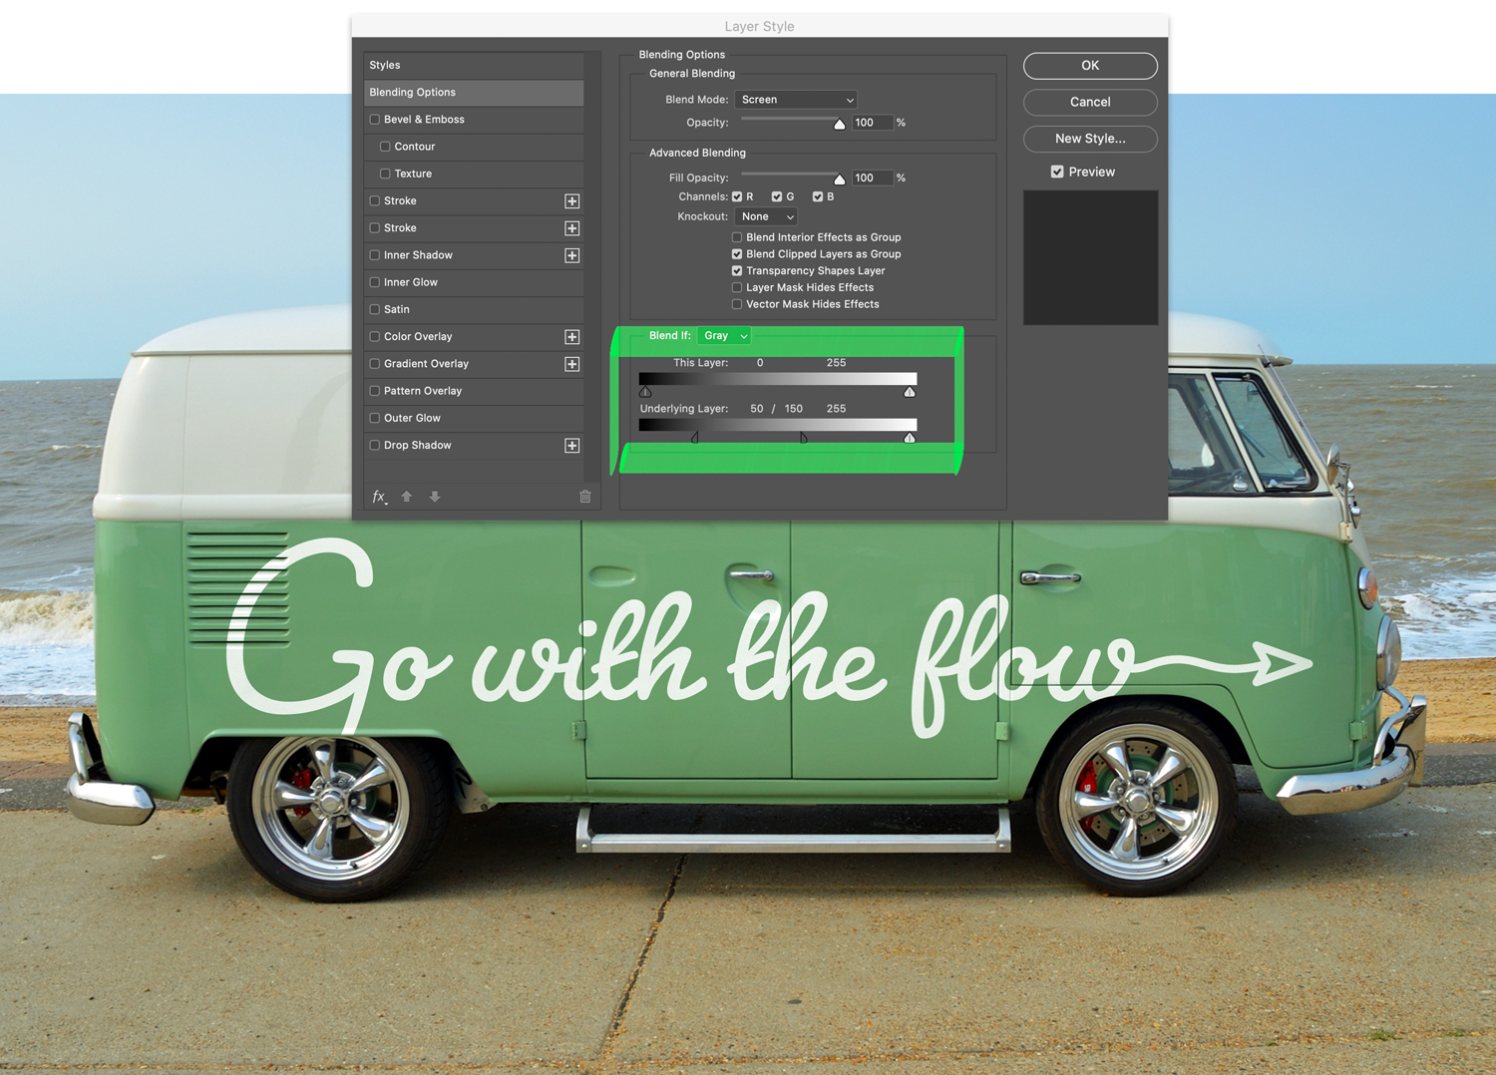Disable the Preview checkbox
The height and width of the screenshot is (1075, 1496).
[x=1057, y=172]
